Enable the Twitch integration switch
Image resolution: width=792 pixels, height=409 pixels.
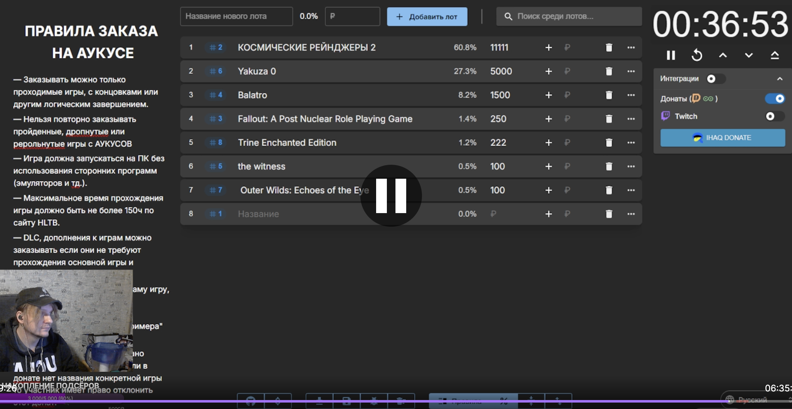pyautogui.click(x=774, y=116)
